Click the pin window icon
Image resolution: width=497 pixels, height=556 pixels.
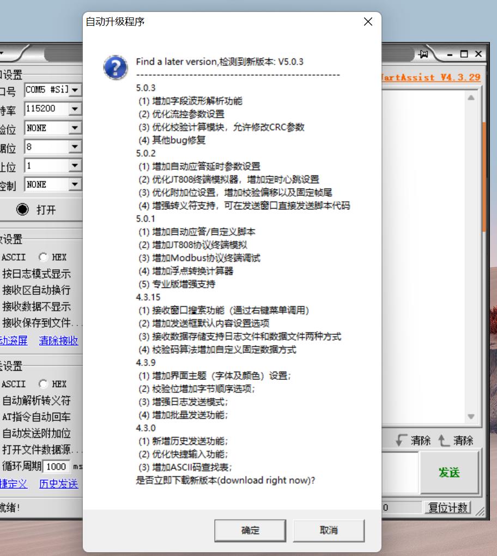click(423, 54)
